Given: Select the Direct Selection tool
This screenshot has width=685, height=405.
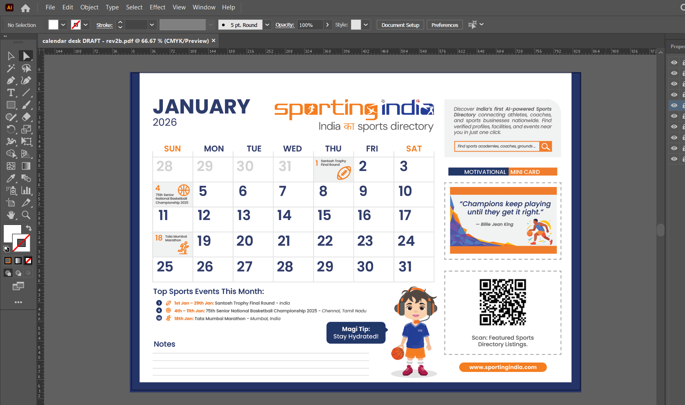Looking at the screenshot, I should tap(26, 56).
